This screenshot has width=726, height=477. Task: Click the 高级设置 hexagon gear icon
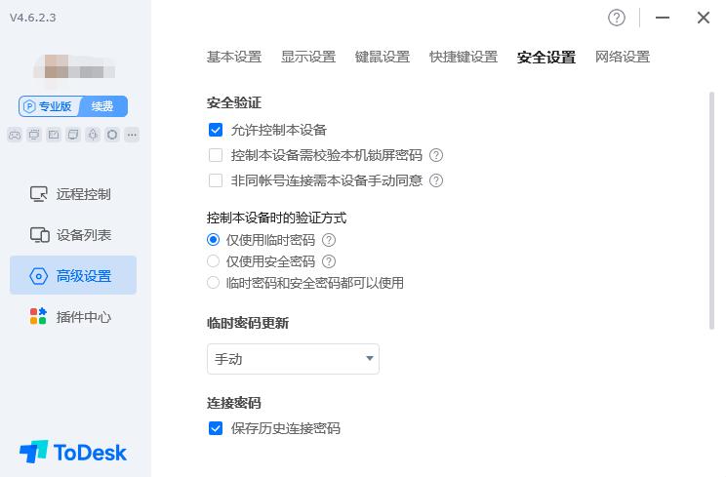click(38, 276)
